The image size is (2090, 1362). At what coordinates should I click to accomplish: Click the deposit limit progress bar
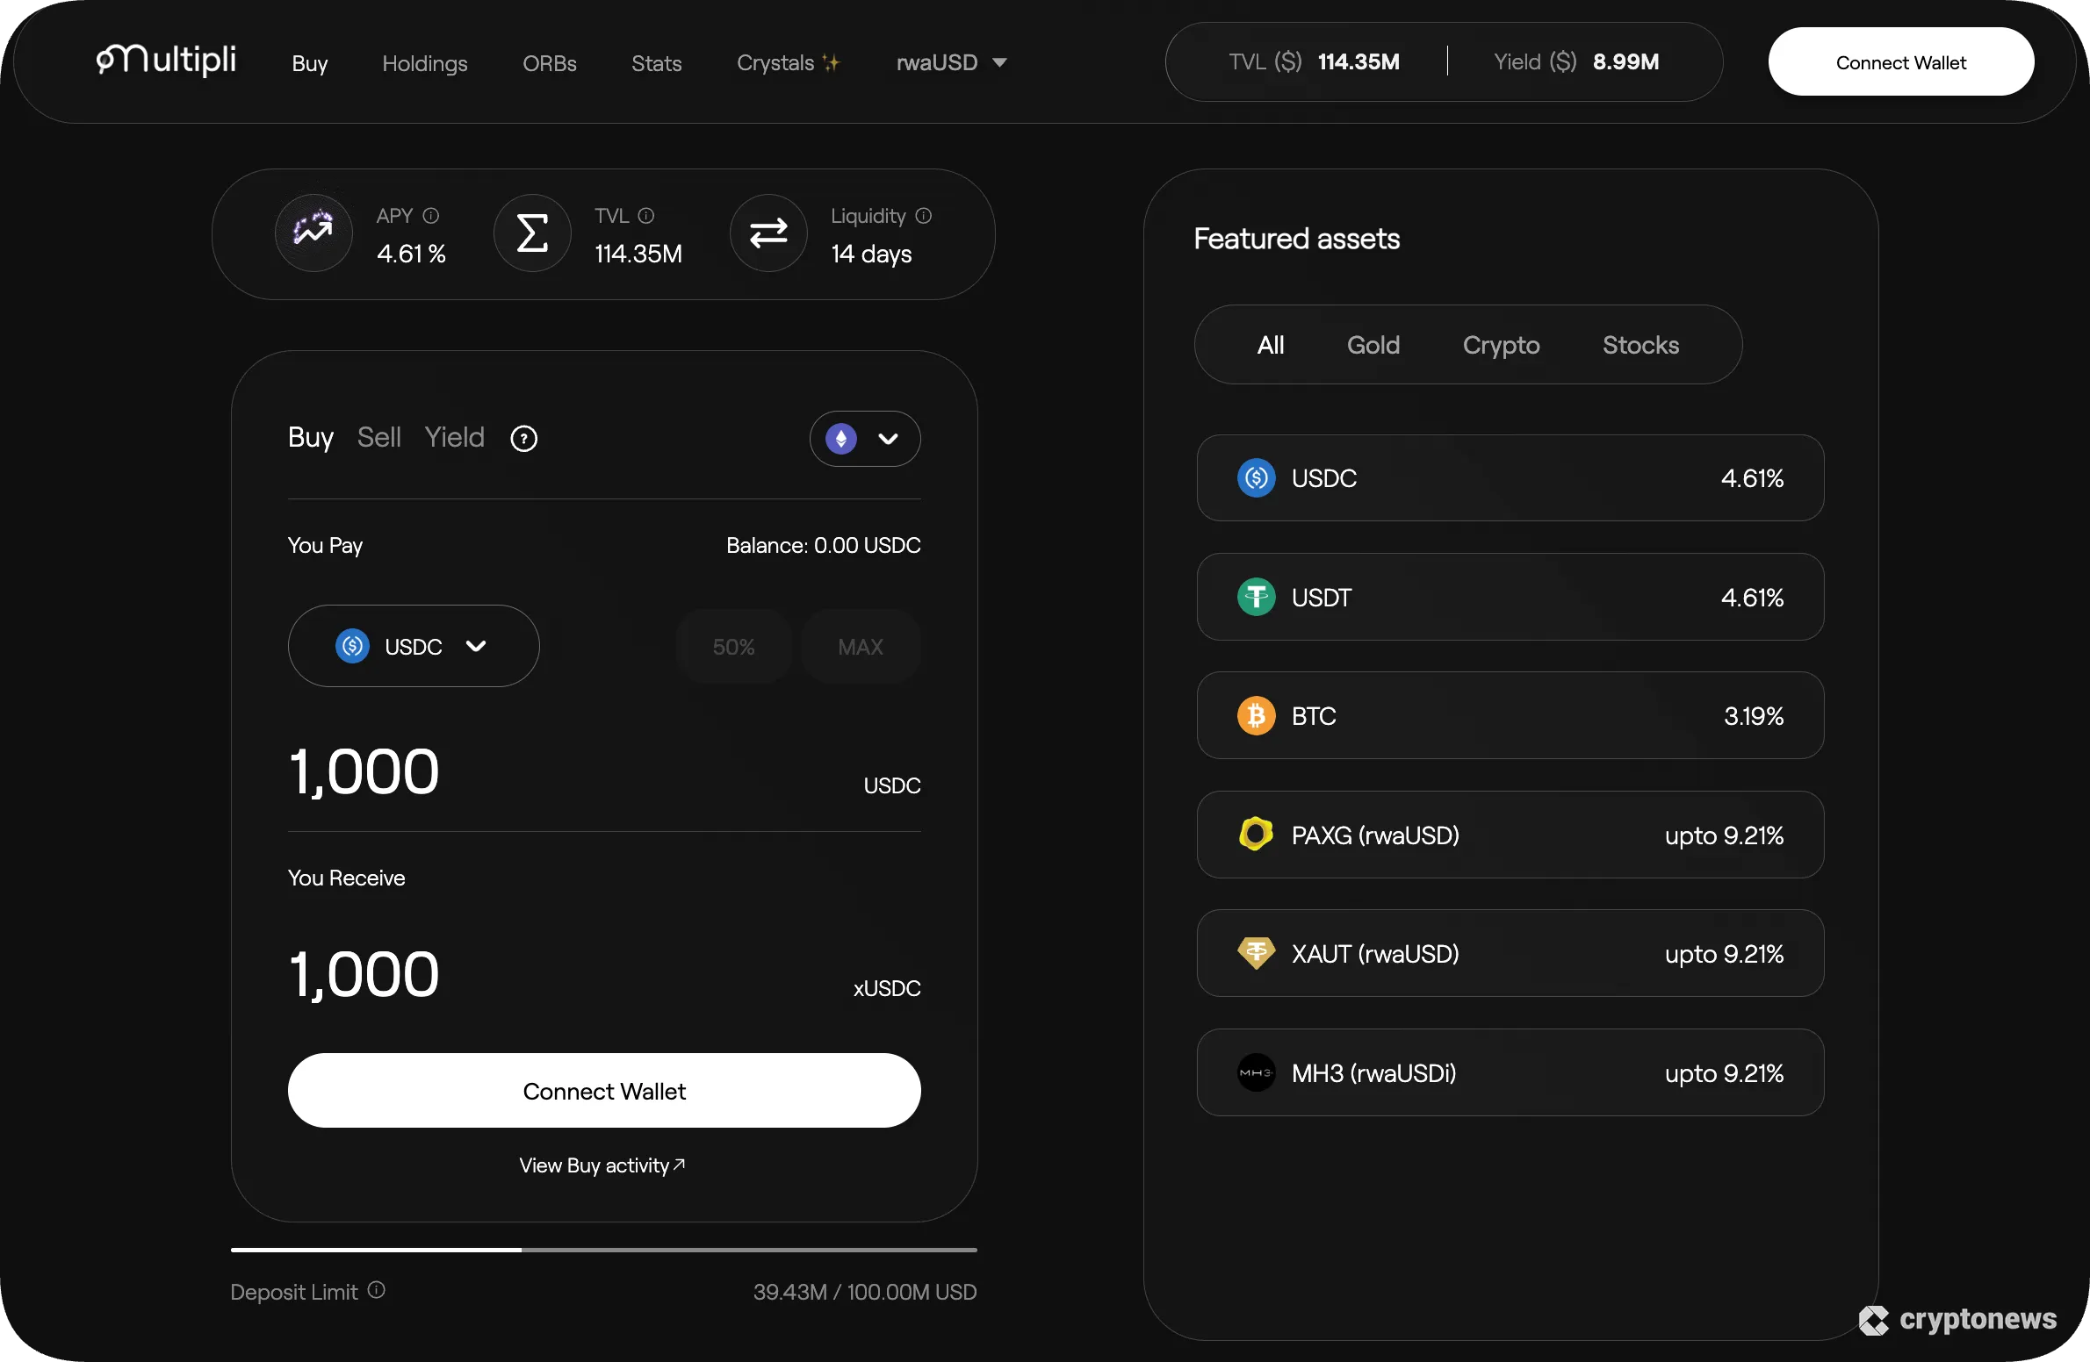click(x=603, y=1249)
